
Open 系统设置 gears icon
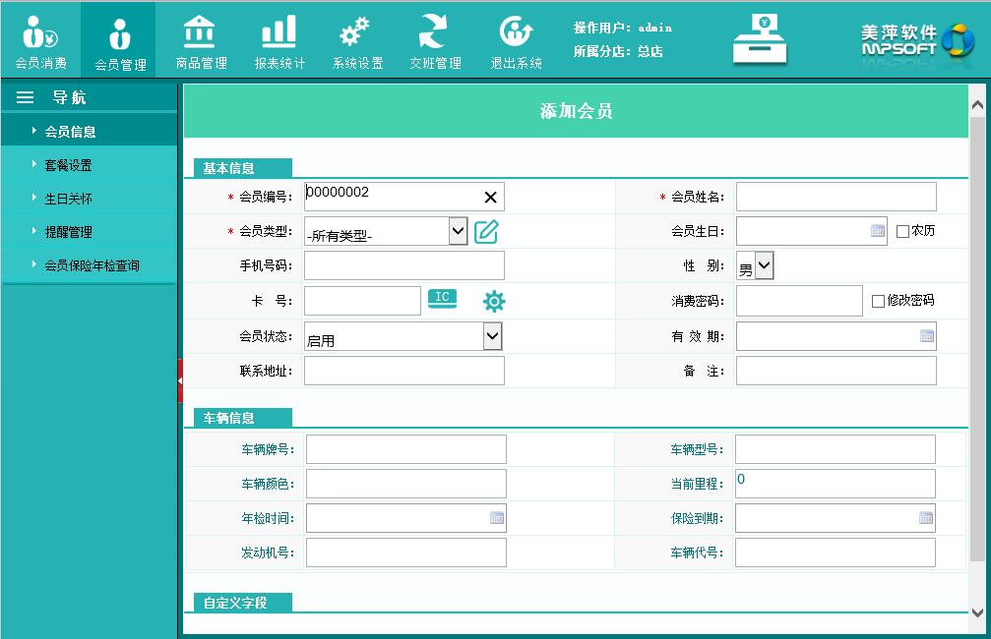[357, 41]
